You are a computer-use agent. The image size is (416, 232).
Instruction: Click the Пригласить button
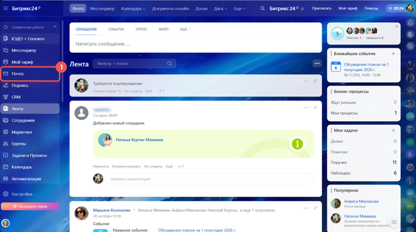coord(322,8)
